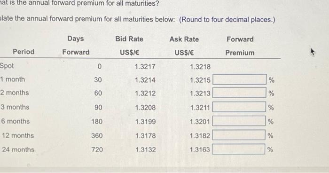
Task: Click the Period column header
Action: [23, 52]
